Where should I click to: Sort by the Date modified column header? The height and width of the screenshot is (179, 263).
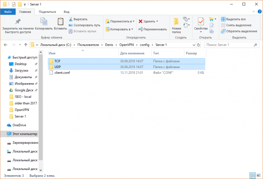click(x=132, y=54)
